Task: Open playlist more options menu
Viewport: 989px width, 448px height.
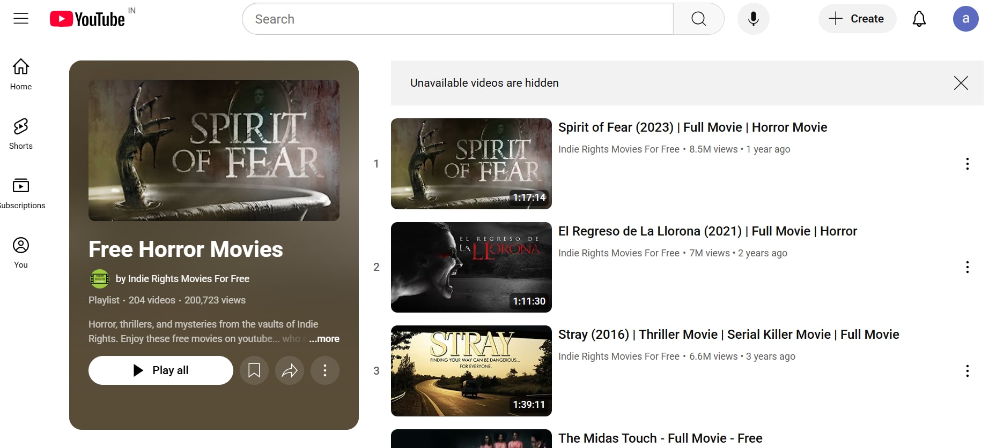Action: pos(325,370)
